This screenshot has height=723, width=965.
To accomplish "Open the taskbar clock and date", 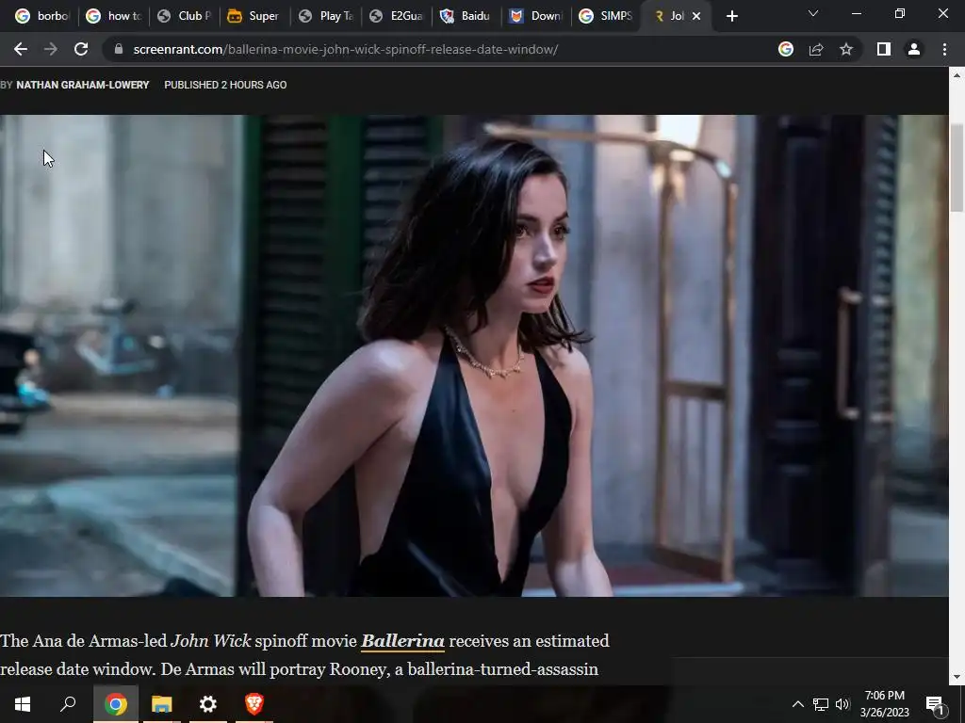I will 884,704.
